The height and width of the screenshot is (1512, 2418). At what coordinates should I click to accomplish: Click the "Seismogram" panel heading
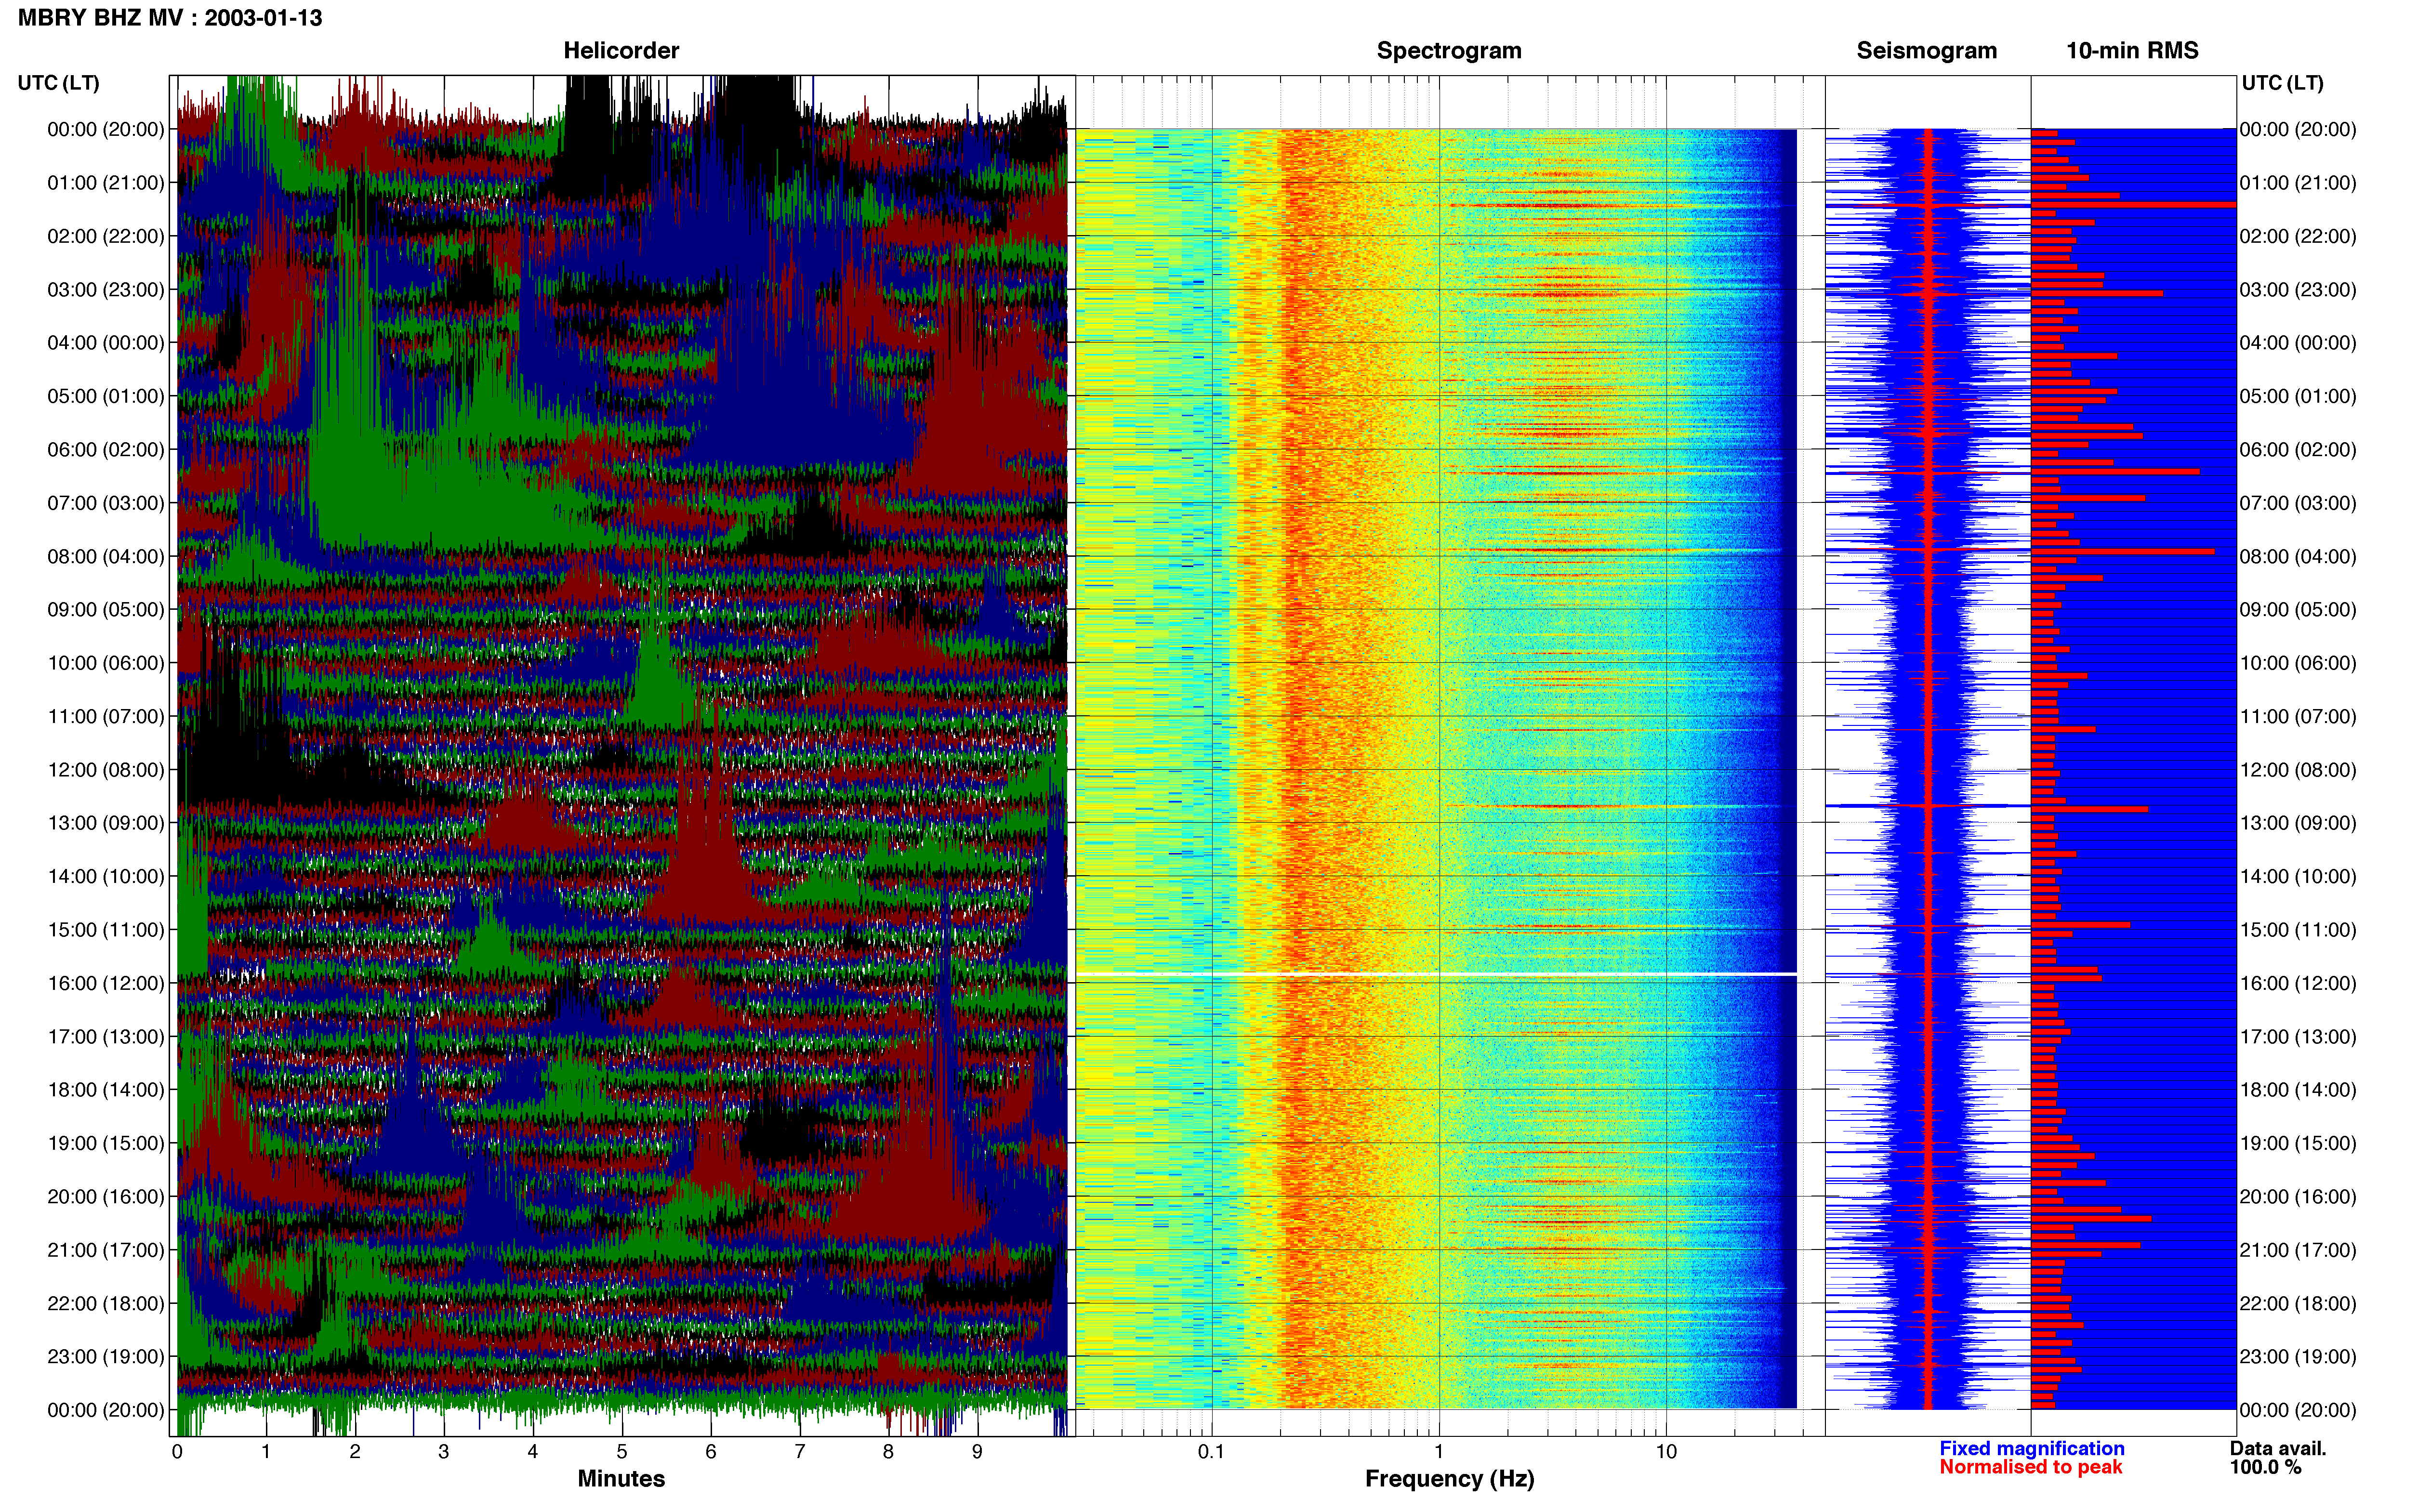[x=1926, y=51]
